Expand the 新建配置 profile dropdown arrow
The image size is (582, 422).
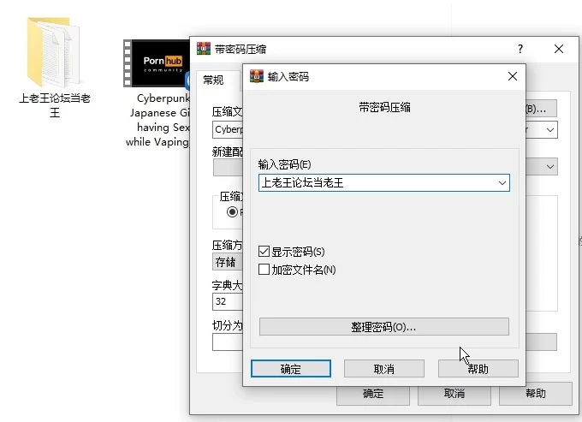tap(550, 167)
